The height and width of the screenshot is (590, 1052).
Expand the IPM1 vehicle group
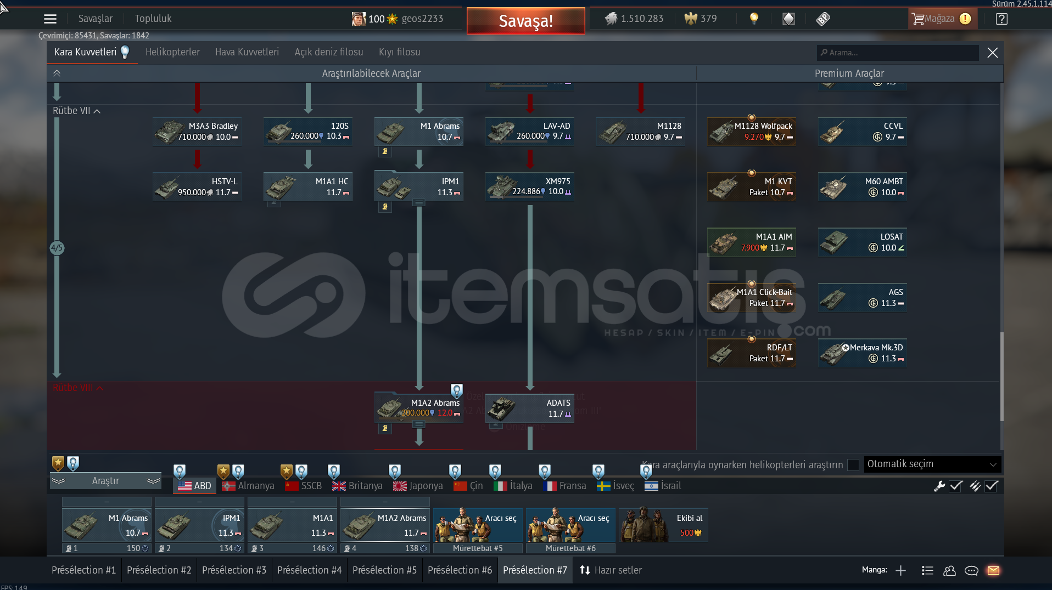(x=419, y=203)
